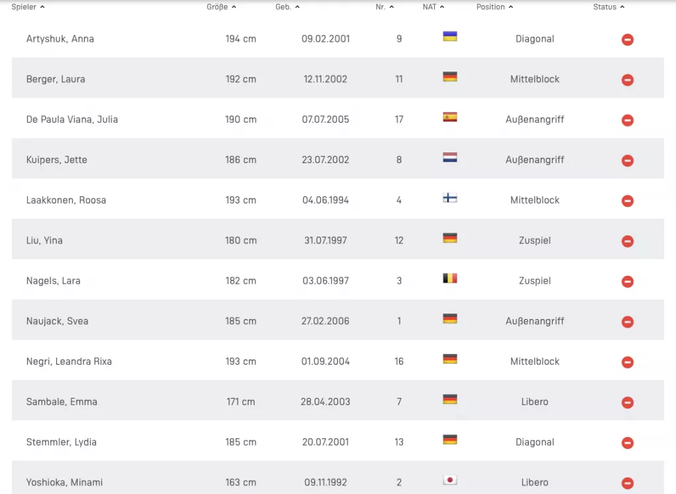This screenshot has width=676, height=494.
Task: Click Ukraine flag next to Artyshuk
Action: tap(450, 36)
